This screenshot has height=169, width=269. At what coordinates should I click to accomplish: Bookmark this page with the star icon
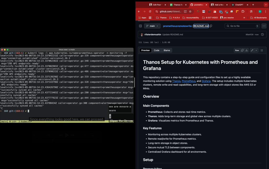coord(190,12)
